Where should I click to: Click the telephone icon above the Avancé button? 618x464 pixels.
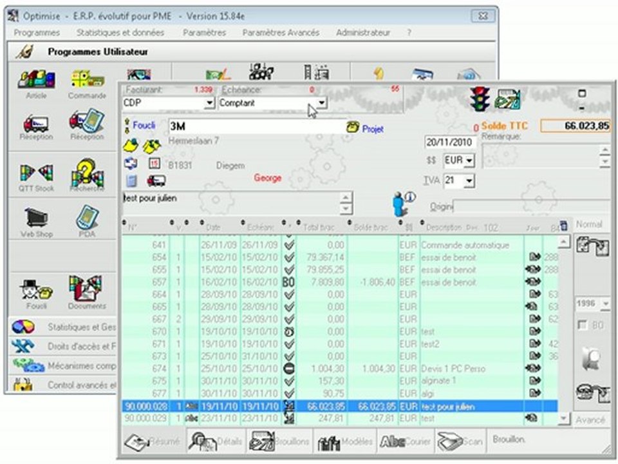(593, 393)
